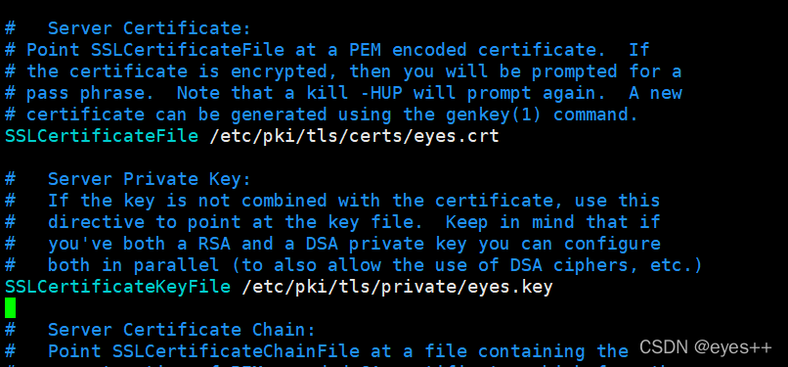
Task: Click the hash symbol before 'Server Certificate:'
Action: [10, 28]
